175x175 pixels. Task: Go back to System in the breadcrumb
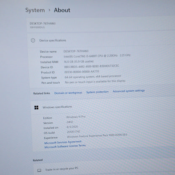coord(35,11)
